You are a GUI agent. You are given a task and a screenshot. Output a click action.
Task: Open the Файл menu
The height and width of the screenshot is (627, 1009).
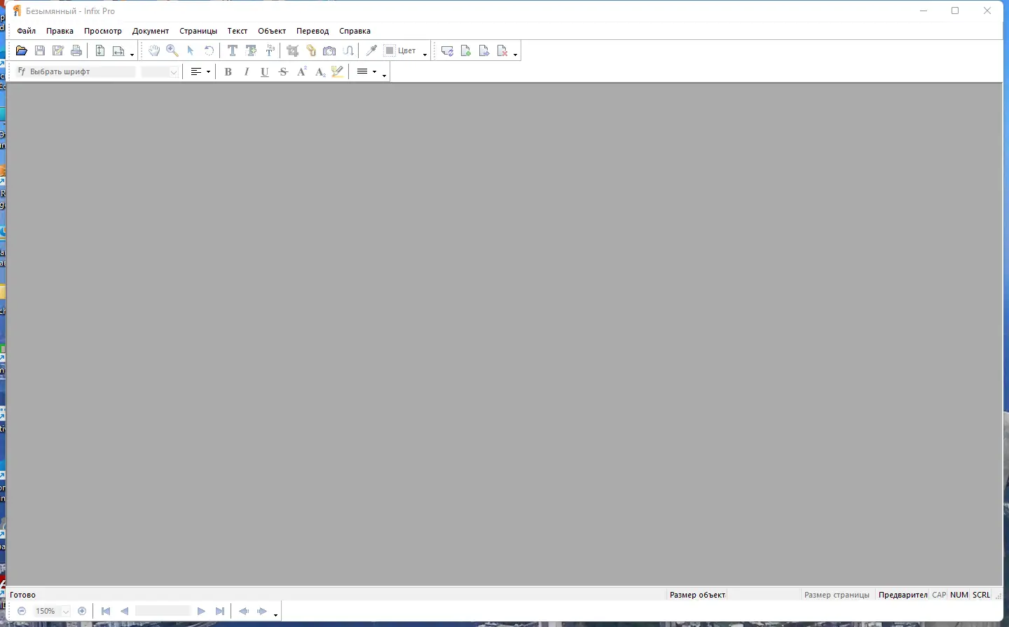(x=27, y=31)
